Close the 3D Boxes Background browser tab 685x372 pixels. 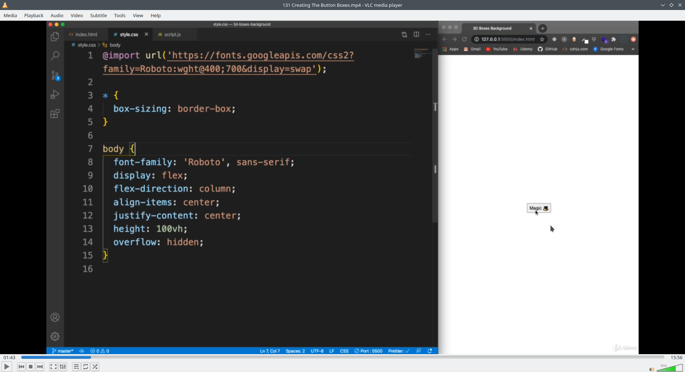pyautogui.click(x=531, y=28)
